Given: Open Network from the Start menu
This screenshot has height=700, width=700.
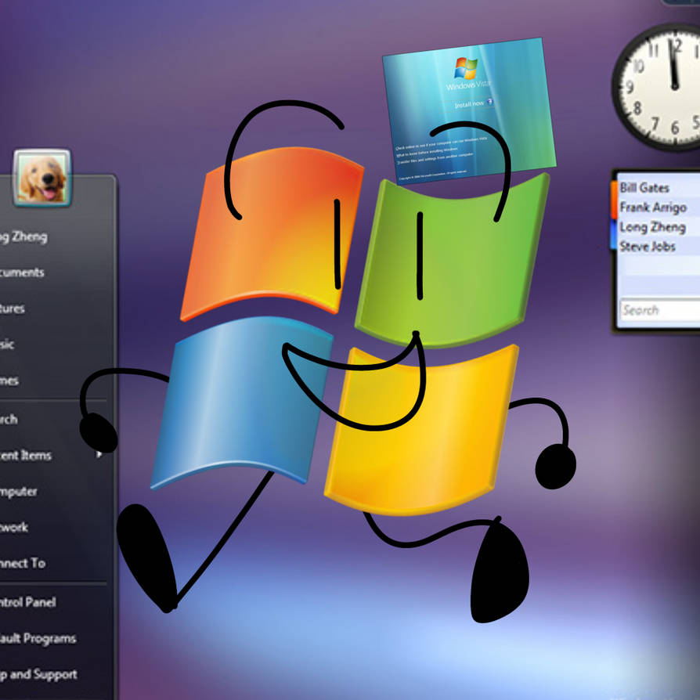Looking at the screenshot, I should tap(14, 527).
